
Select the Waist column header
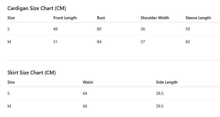tap(88, 82)
